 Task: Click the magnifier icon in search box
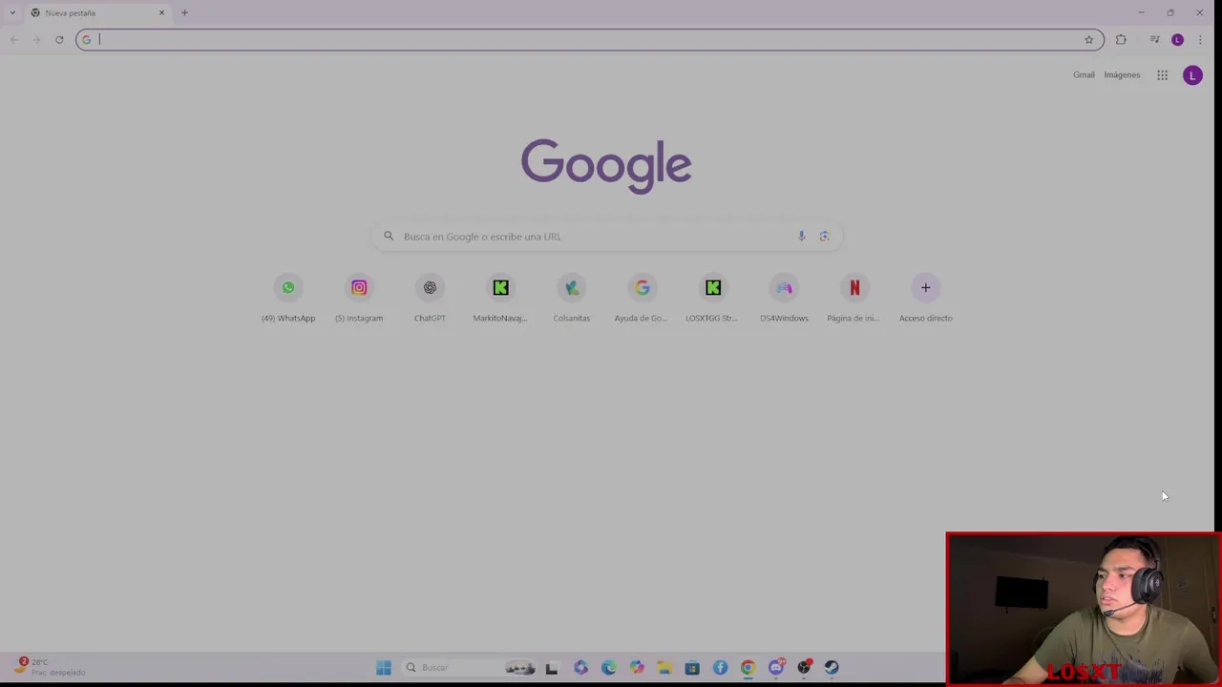coord(389,237)
